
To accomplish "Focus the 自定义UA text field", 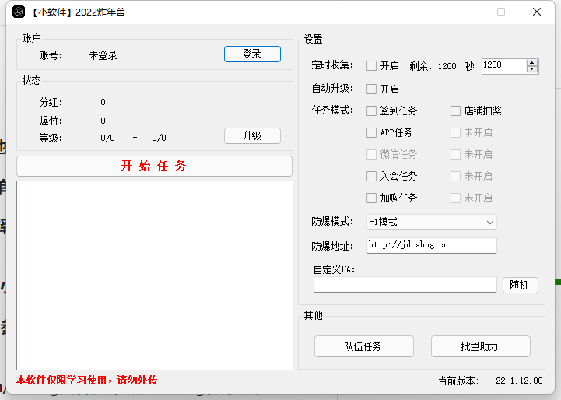I will point(405,286).
